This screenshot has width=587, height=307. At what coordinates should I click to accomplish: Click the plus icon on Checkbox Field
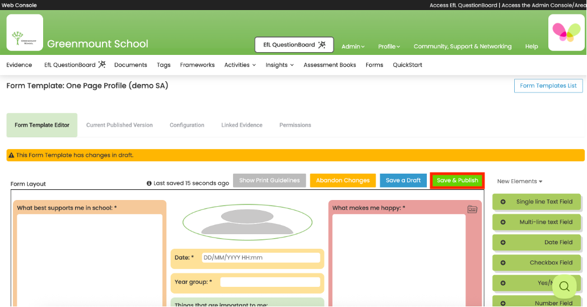coord(503,262)
